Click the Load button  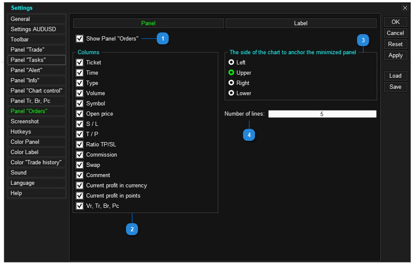[x=395, y=76]
